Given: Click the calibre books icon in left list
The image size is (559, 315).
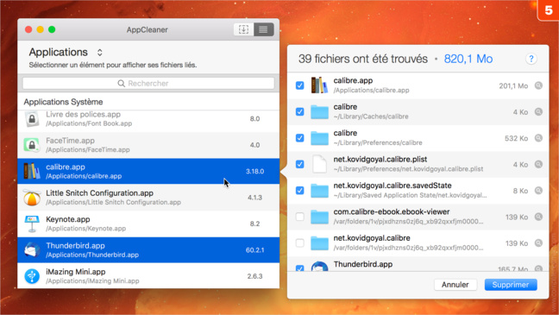Looking at the screenshot, I should coord(32,171).
